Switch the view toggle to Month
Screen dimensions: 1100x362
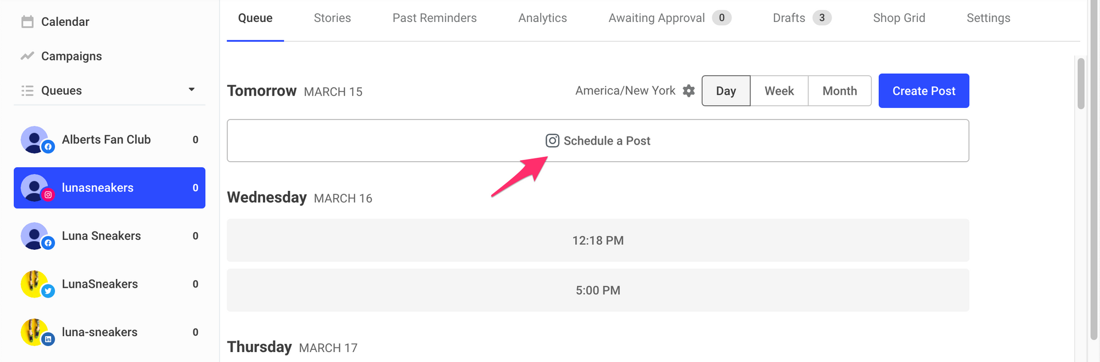(839, 91)
